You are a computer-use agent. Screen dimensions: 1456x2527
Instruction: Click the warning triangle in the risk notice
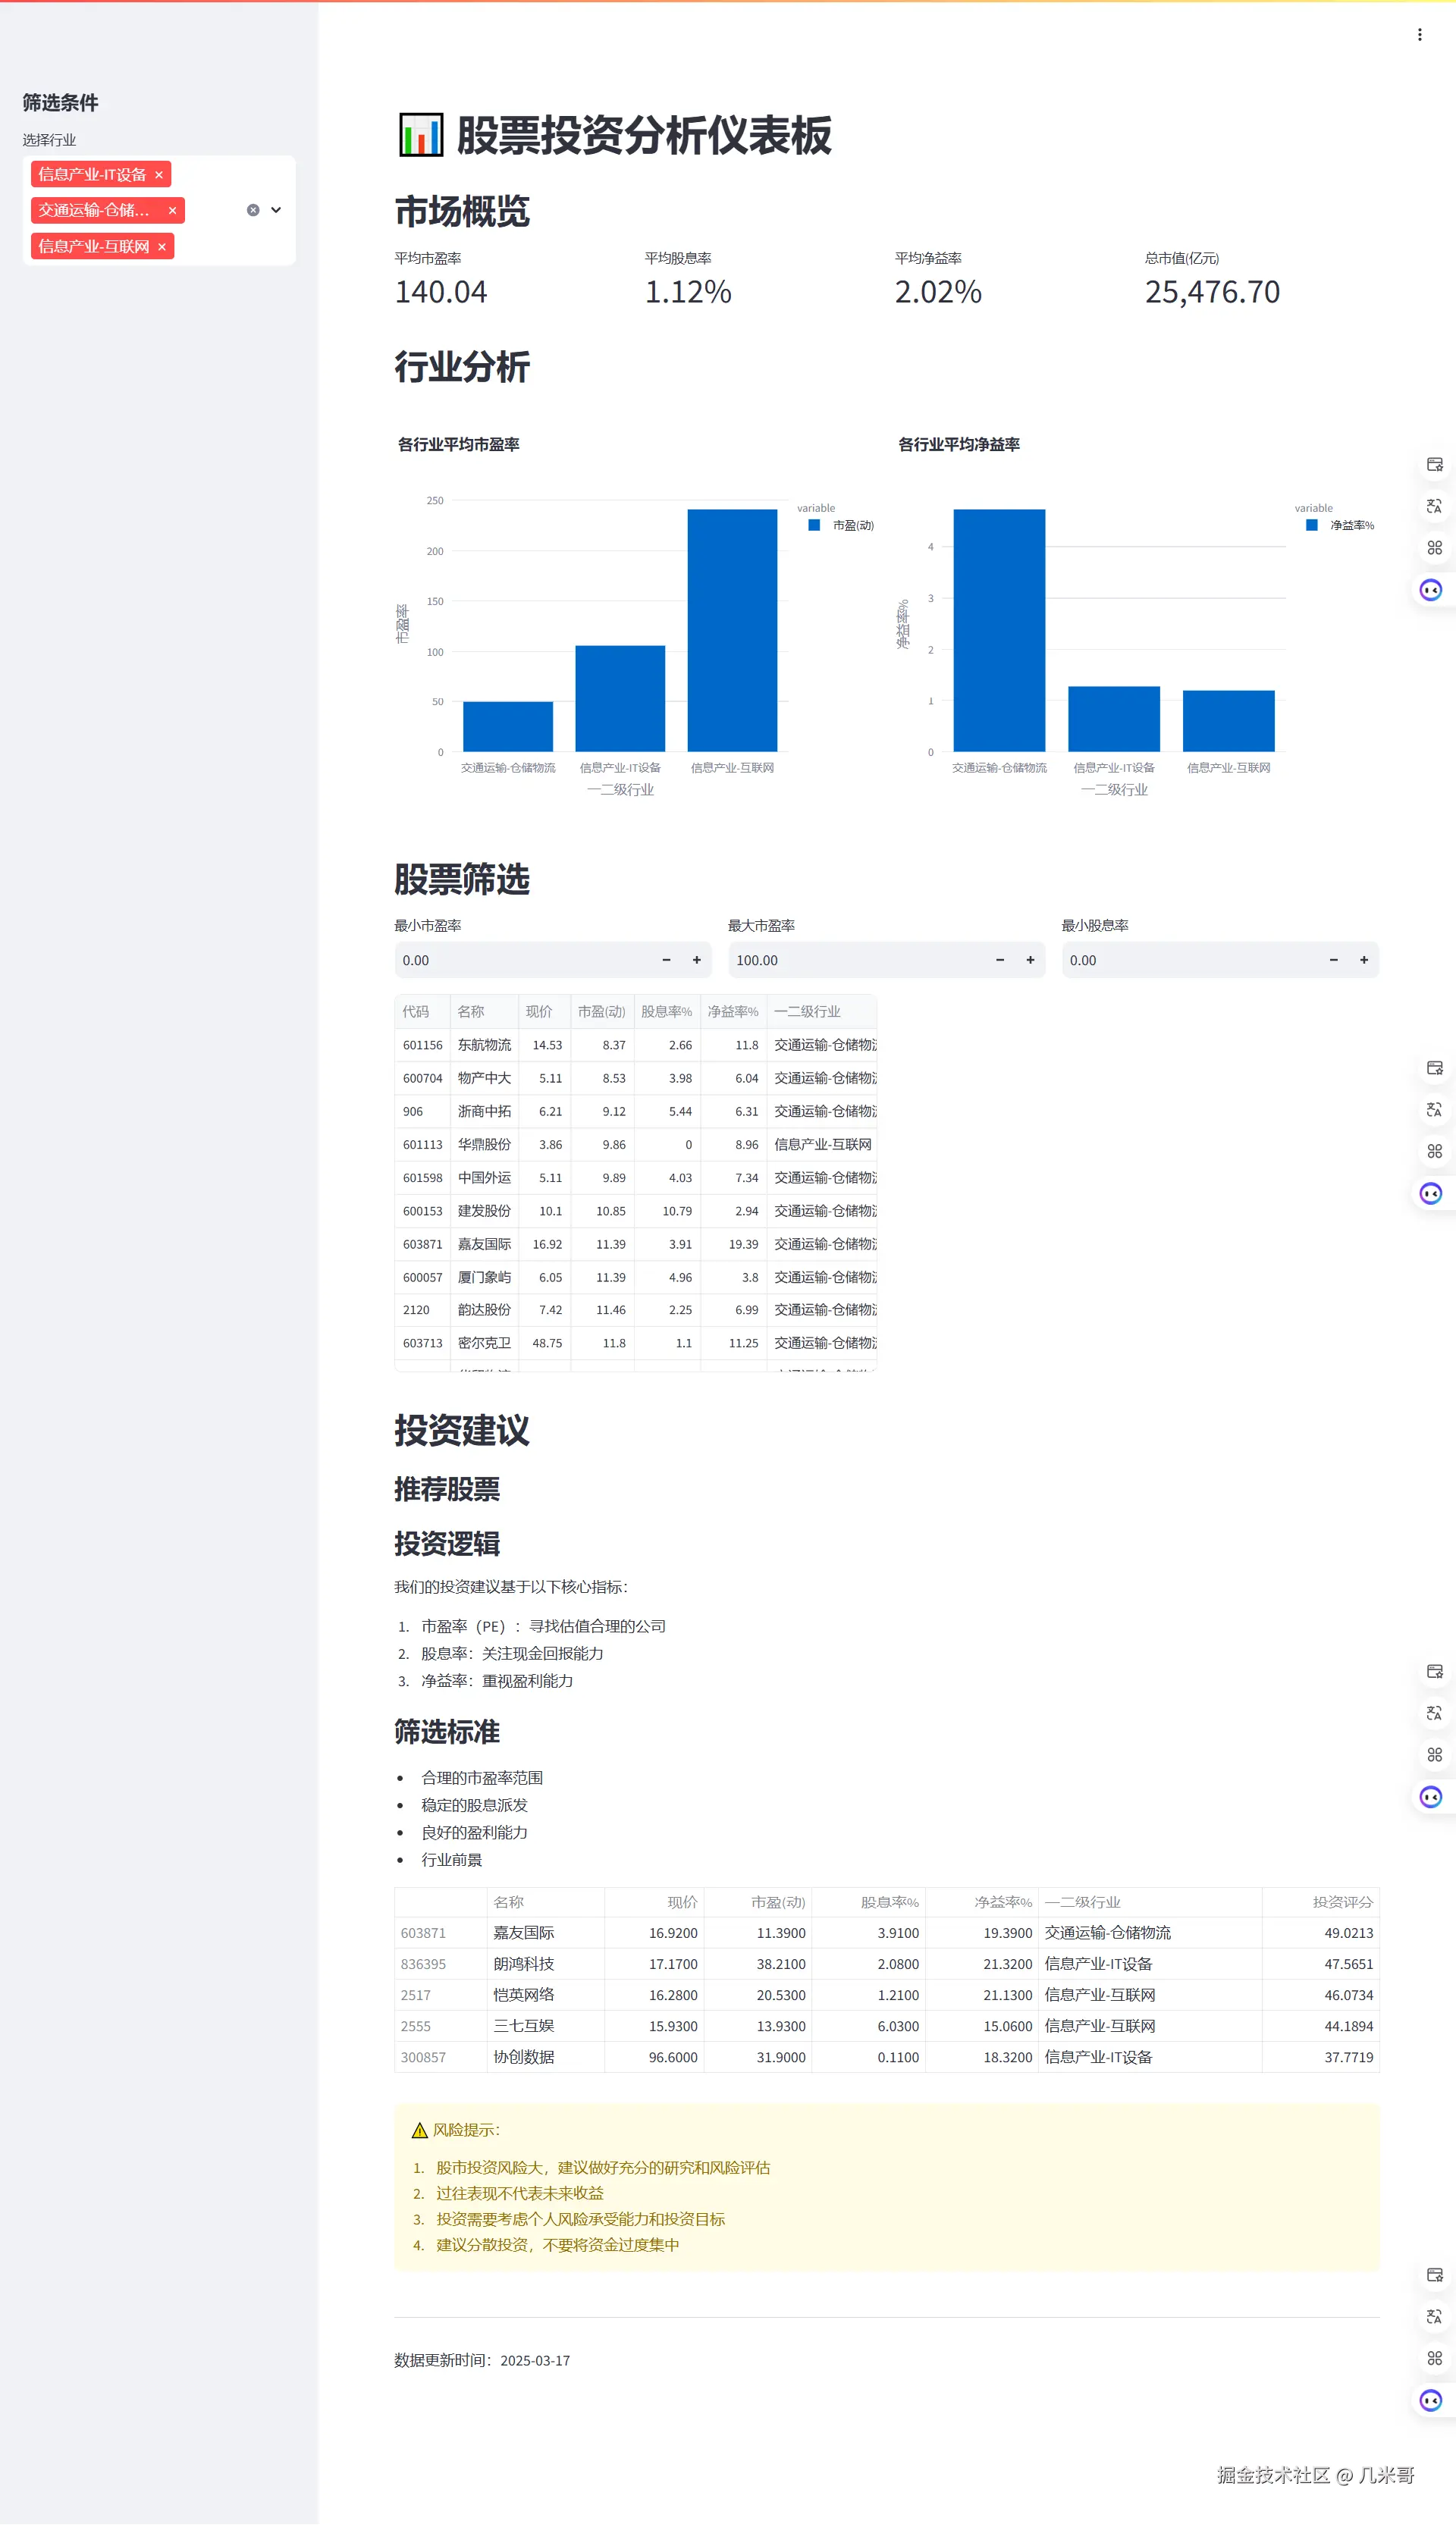(x=419, y=2129)
